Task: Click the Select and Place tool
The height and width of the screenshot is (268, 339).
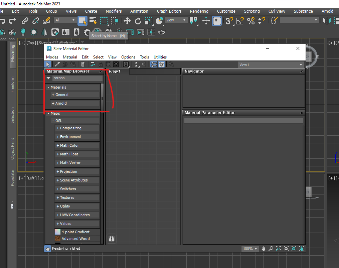Action: [159, 21]
